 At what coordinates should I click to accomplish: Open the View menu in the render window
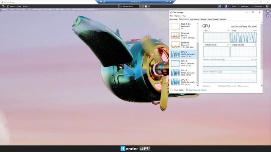pos(19,6)
